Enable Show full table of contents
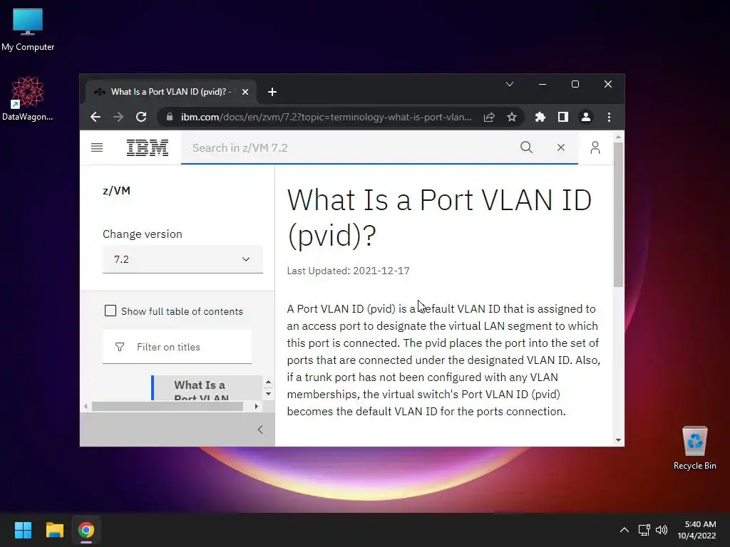The height and width of the screenshot is (547, 730). pyautogui.click(x=110, y=311)
